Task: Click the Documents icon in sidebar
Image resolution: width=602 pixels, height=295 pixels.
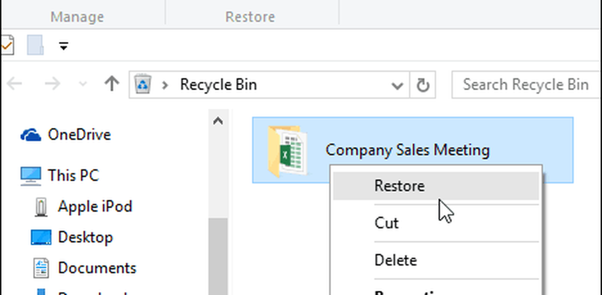Action: tap(42, 268)
